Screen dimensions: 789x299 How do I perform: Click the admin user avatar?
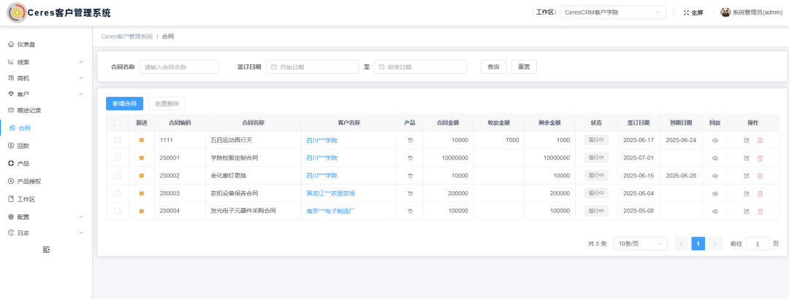(x=725, y=12)
